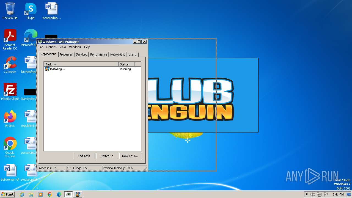Click Show Desktop button at taskbar end
The width and height of the screenshot is (352, 198).
[349, 194]
